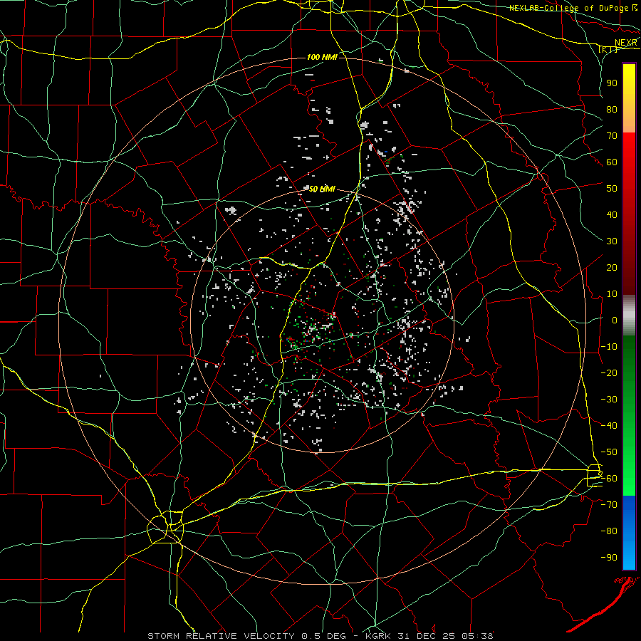Click the velocity scale label -50
This screenshot has width=641, height=641.
click(609, 452)
